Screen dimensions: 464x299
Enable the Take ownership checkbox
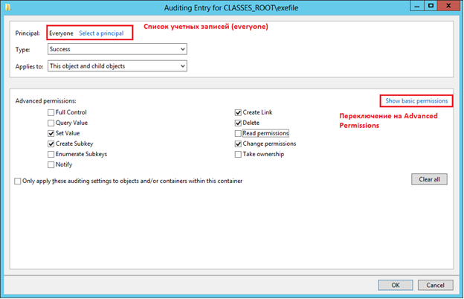coord(238,154)
